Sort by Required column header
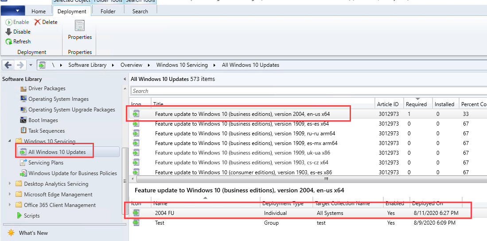Image resolution: width=487 pixels, height=241 pixels. (x=418, y=104)
